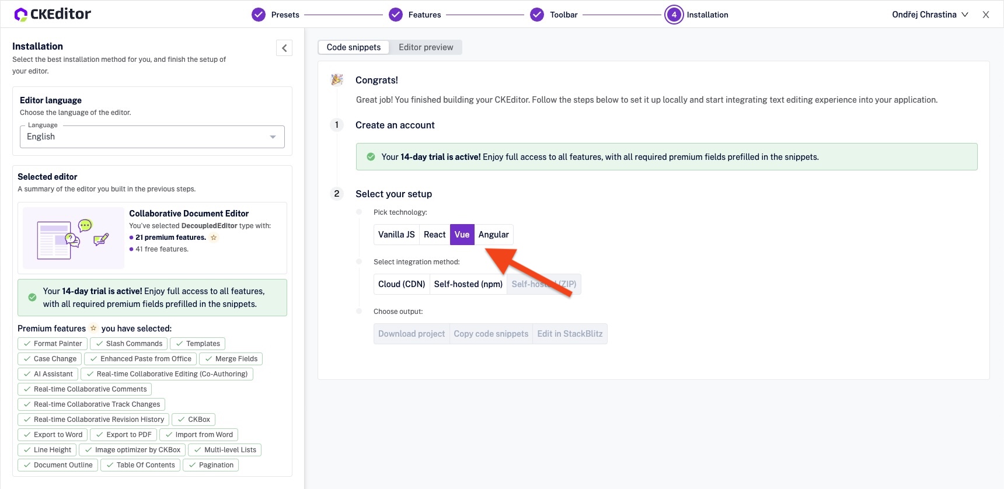
Task: Toggle the Format Painter feature chip
Action: [53, 344]
